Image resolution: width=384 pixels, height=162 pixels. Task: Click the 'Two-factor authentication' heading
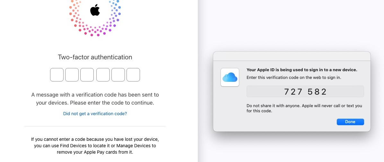[95, 57]
